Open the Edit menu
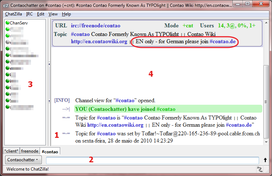Image resolution: width=272 pixels, height=176 pixels. (x=41, y=14)
